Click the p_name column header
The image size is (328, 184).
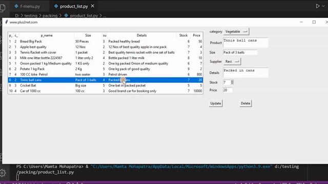pos(47,35)
